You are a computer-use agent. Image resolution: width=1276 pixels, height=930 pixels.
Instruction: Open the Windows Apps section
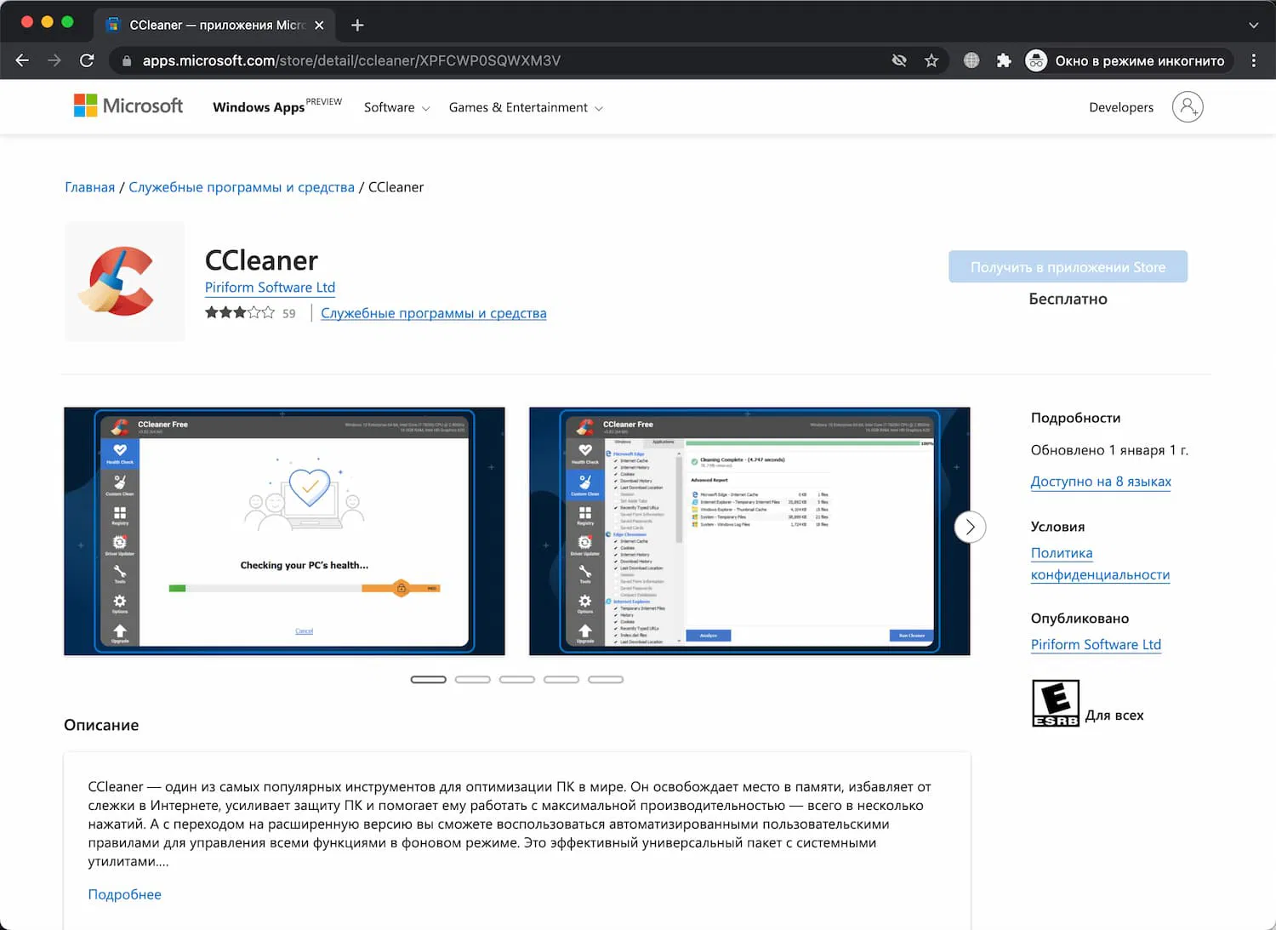277,106
